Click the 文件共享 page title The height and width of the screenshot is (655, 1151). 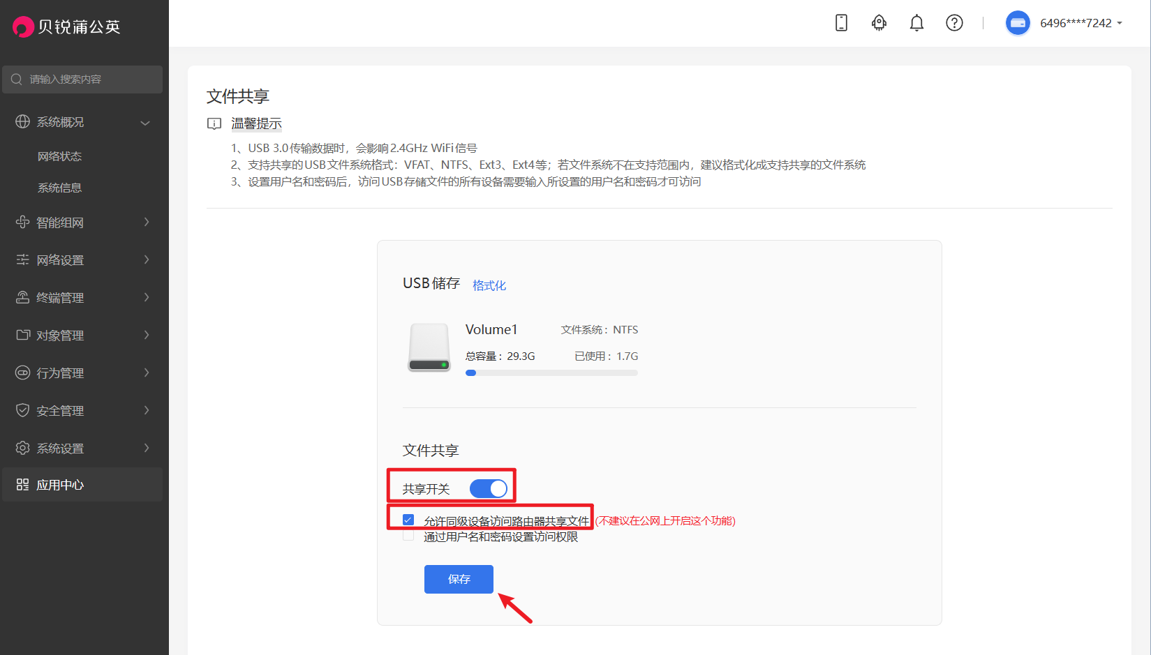click(x=237, y=96)
